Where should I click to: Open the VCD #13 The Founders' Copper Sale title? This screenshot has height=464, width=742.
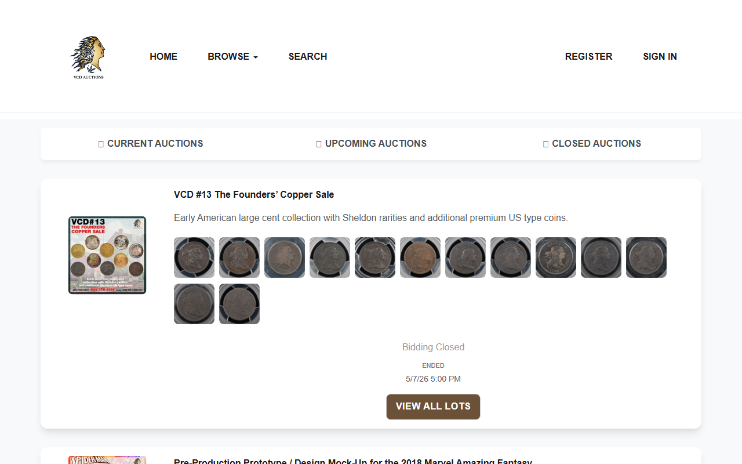(254, 194)
